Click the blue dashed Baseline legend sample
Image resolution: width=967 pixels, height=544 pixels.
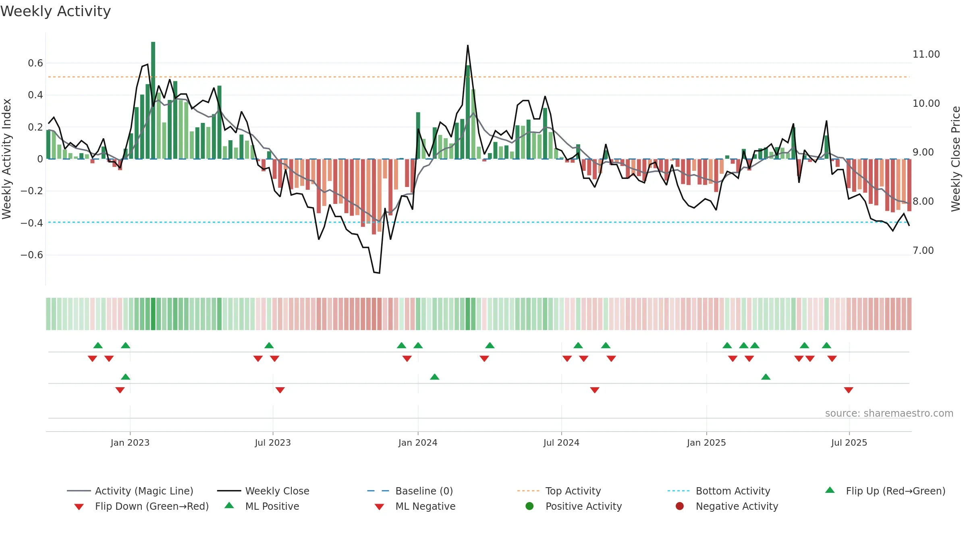379,491
